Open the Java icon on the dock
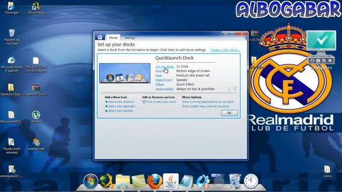Viewport: 342px width, 192px height. point(171,181)
